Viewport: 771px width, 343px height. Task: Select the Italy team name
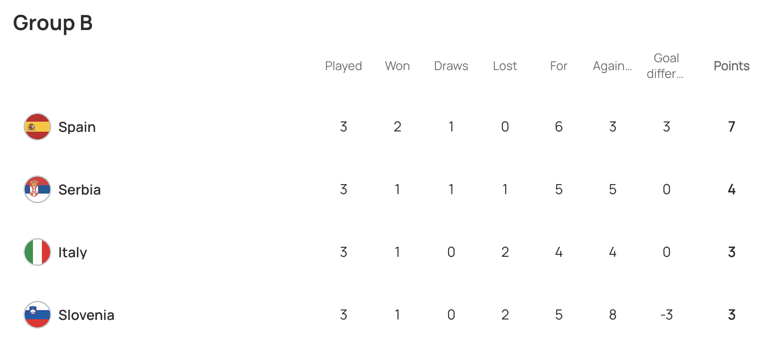pyautogui.click(x=73, y=252)
